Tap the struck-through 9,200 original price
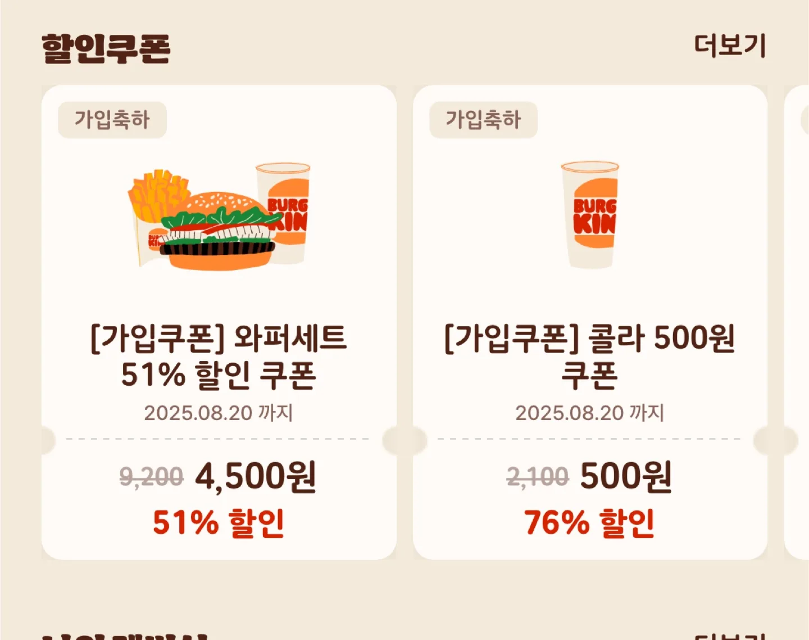 (152, 478)
